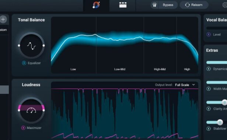Click left handle of Maximizer dial
Image resolution: width=227 pixels, height=140 pixels.
(19, 110)
